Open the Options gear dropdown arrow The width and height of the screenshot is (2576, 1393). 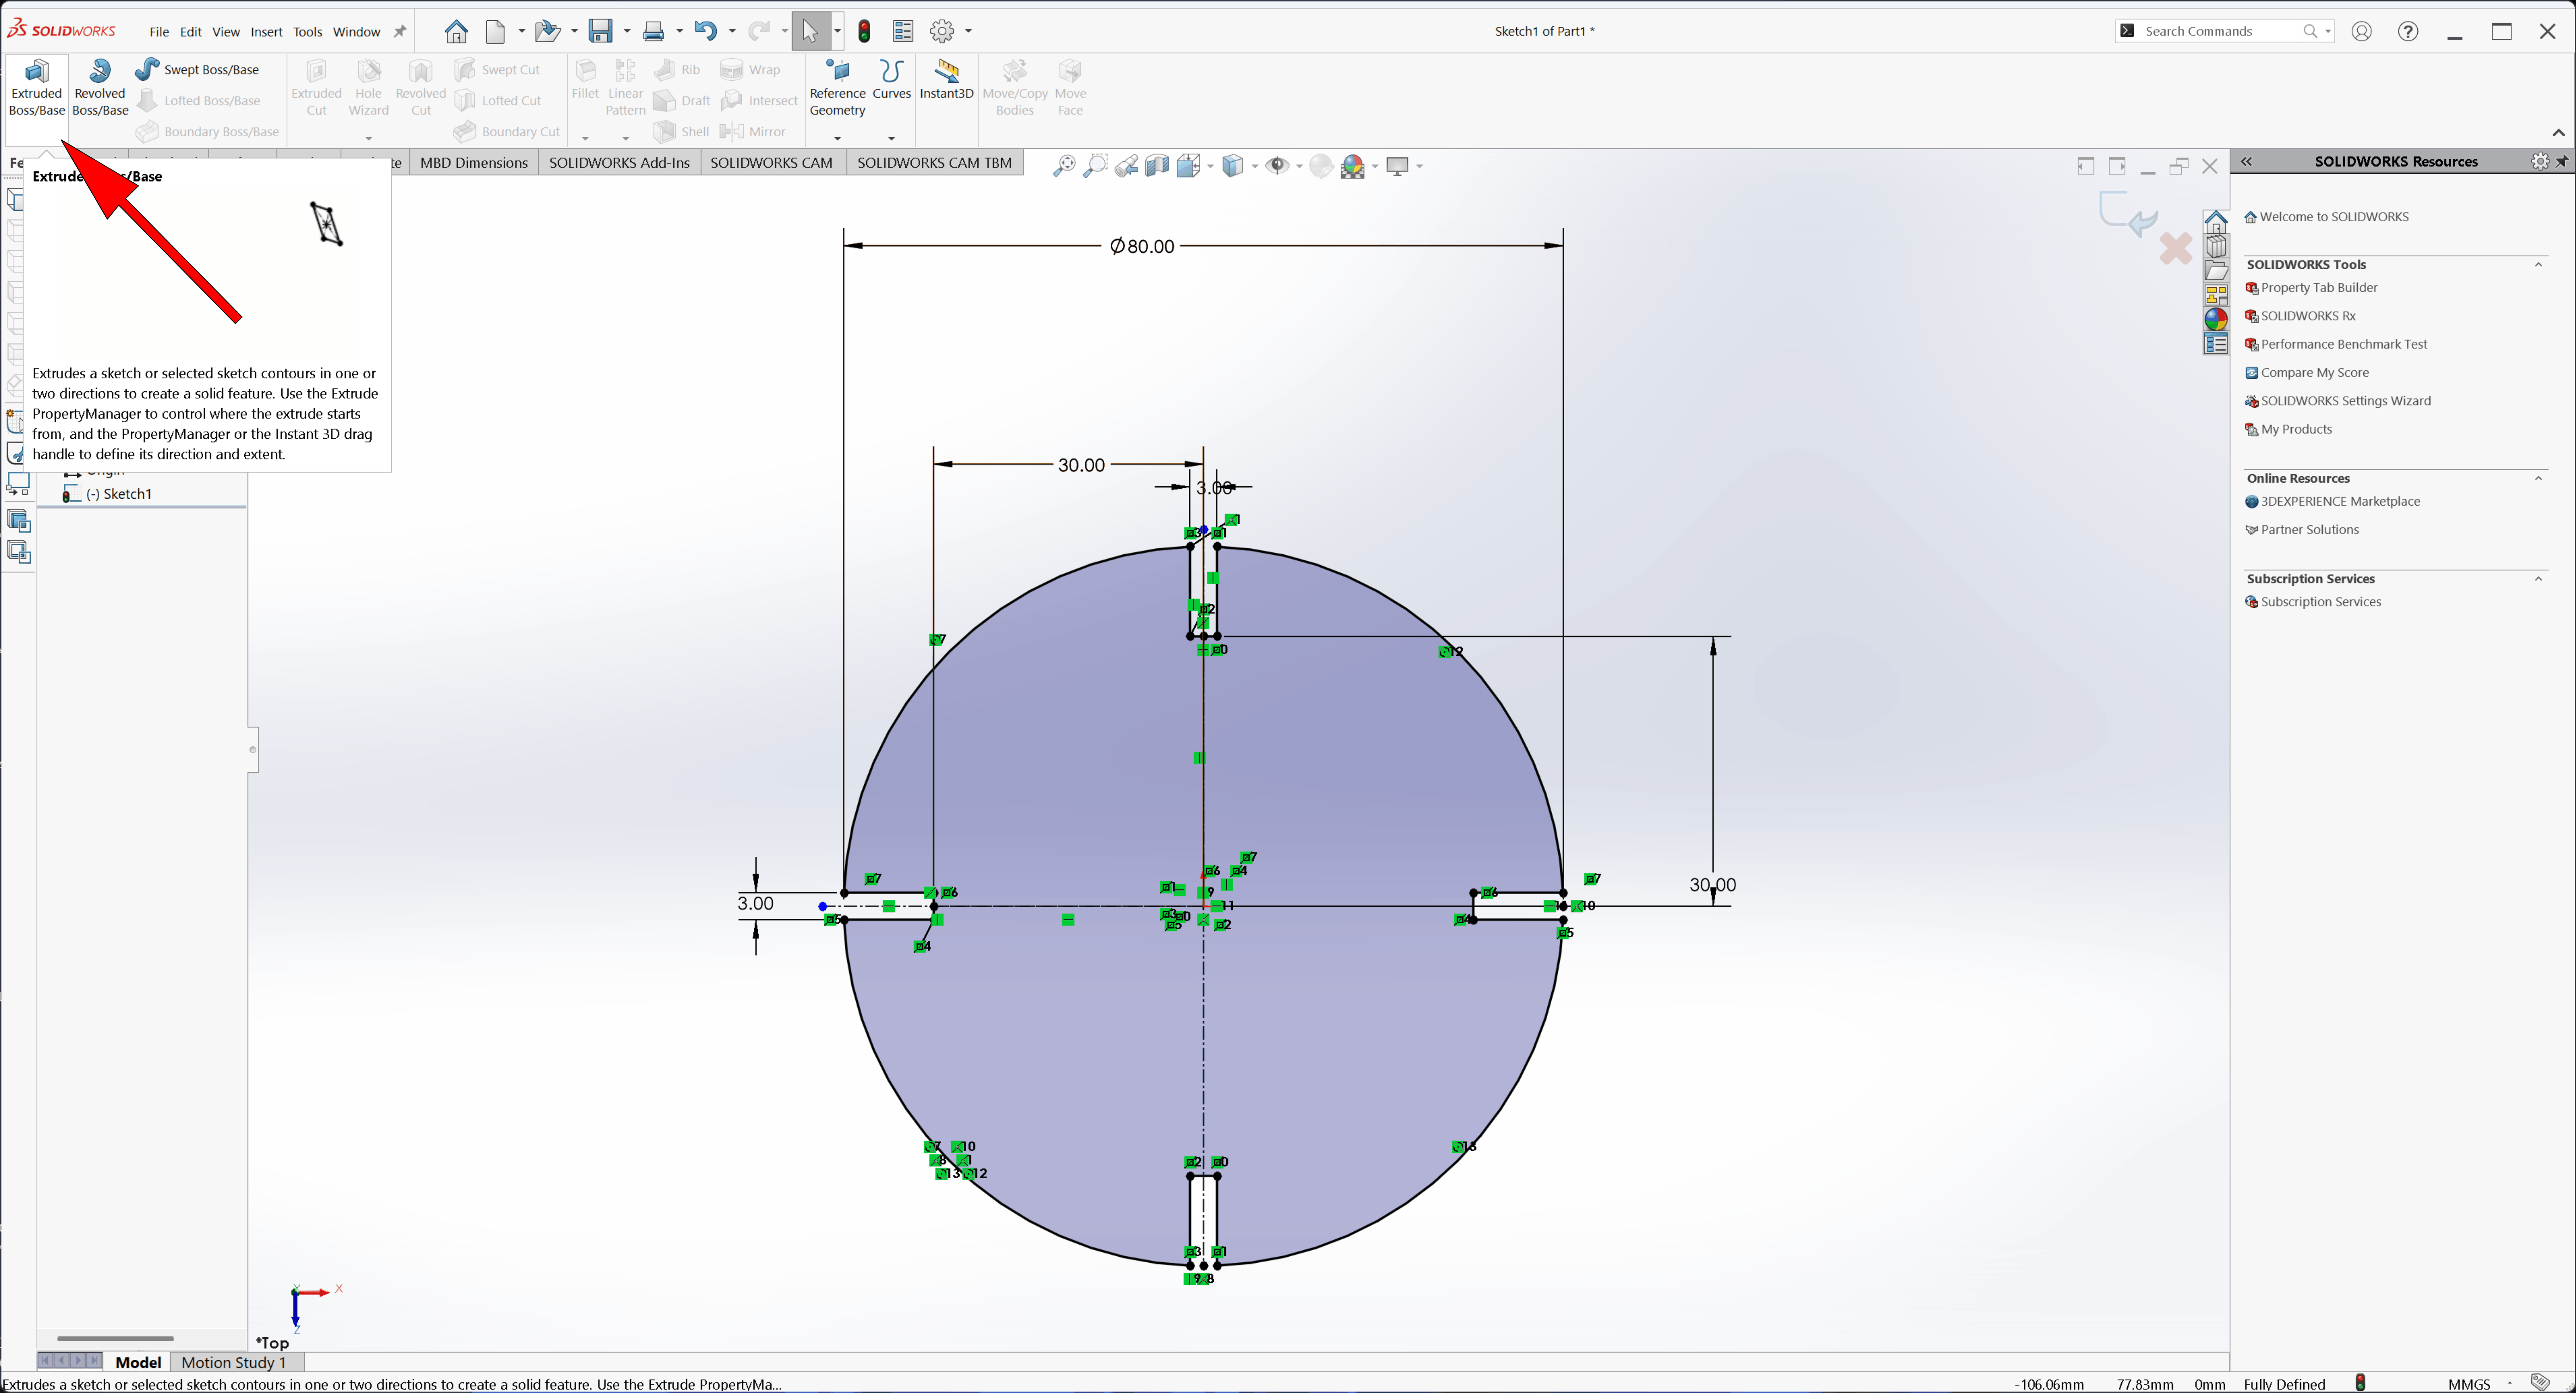tap(968, 31)
